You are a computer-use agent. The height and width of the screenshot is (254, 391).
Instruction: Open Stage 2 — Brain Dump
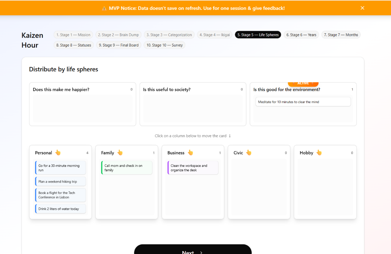point(118,35)
